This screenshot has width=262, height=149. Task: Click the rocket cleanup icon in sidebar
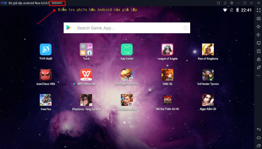pos(259,67)
